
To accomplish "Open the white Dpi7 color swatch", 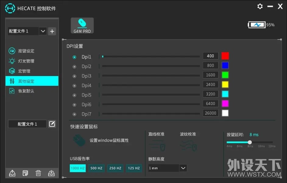I will click(225, 113).
